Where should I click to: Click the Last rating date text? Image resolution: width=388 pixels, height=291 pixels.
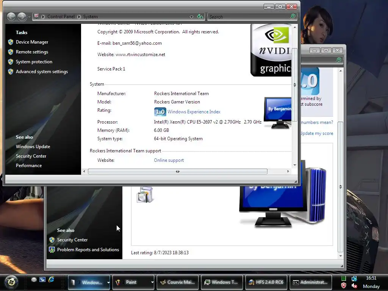(160, 253)
